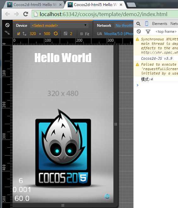Edit the width value 320

point(33,34)
